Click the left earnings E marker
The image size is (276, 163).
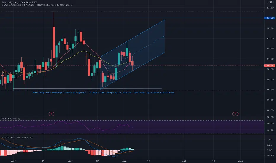(x=52, y=114)
